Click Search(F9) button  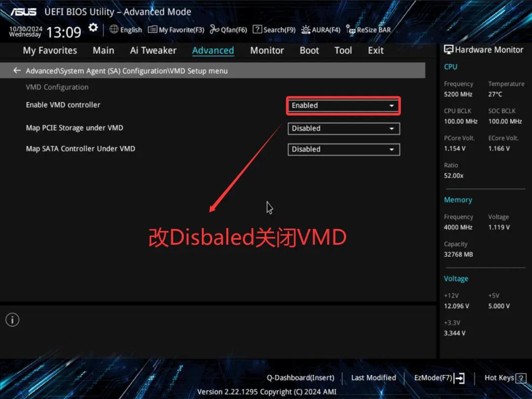(x=274, y=30)
